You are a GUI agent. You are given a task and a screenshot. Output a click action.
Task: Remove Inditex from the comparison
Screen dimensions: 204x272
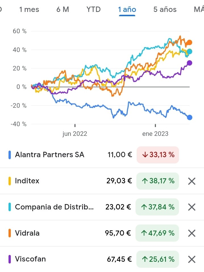[192, 181]
